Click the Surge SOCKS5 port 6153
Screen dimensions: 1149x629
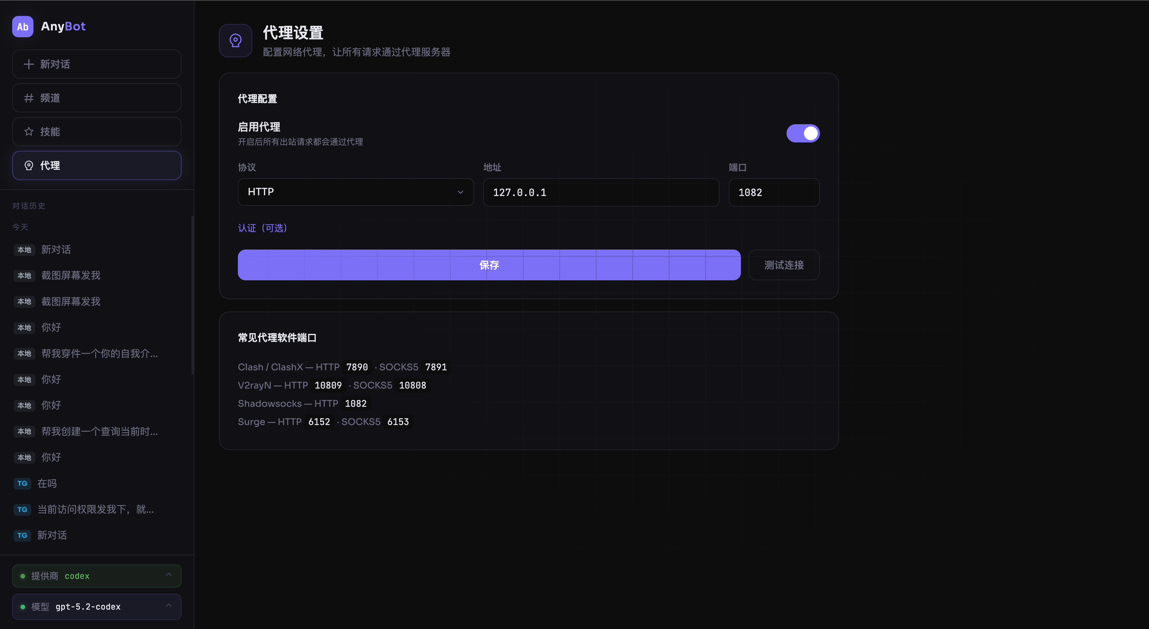pyautogui.click(x=398, y=422)
